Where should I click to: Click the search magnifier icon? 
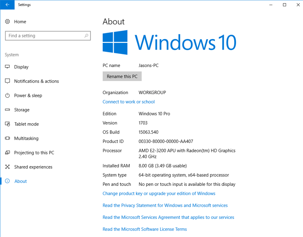point(86,36)
